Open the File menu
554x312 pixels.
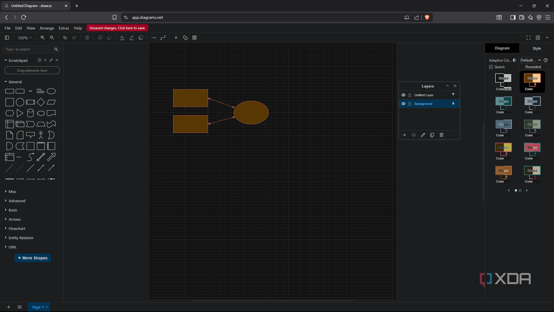click(x=7, y=28)
